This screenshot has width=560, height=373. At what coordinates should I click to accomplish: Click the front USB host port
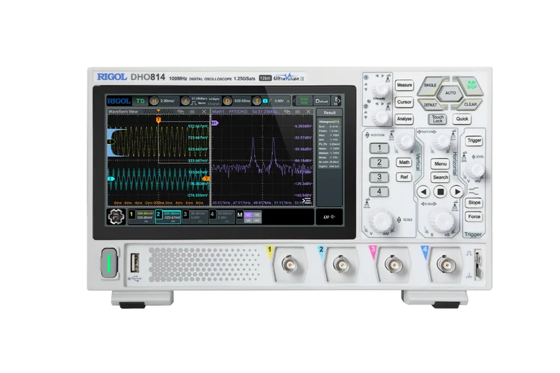pyautogui.click(x=134, y=263)
